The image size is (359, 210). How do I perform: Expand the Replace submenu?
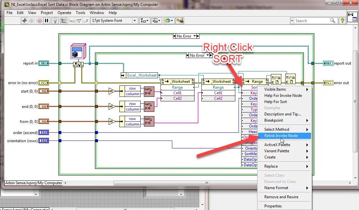pyautogui.click(x=284, y=166)
